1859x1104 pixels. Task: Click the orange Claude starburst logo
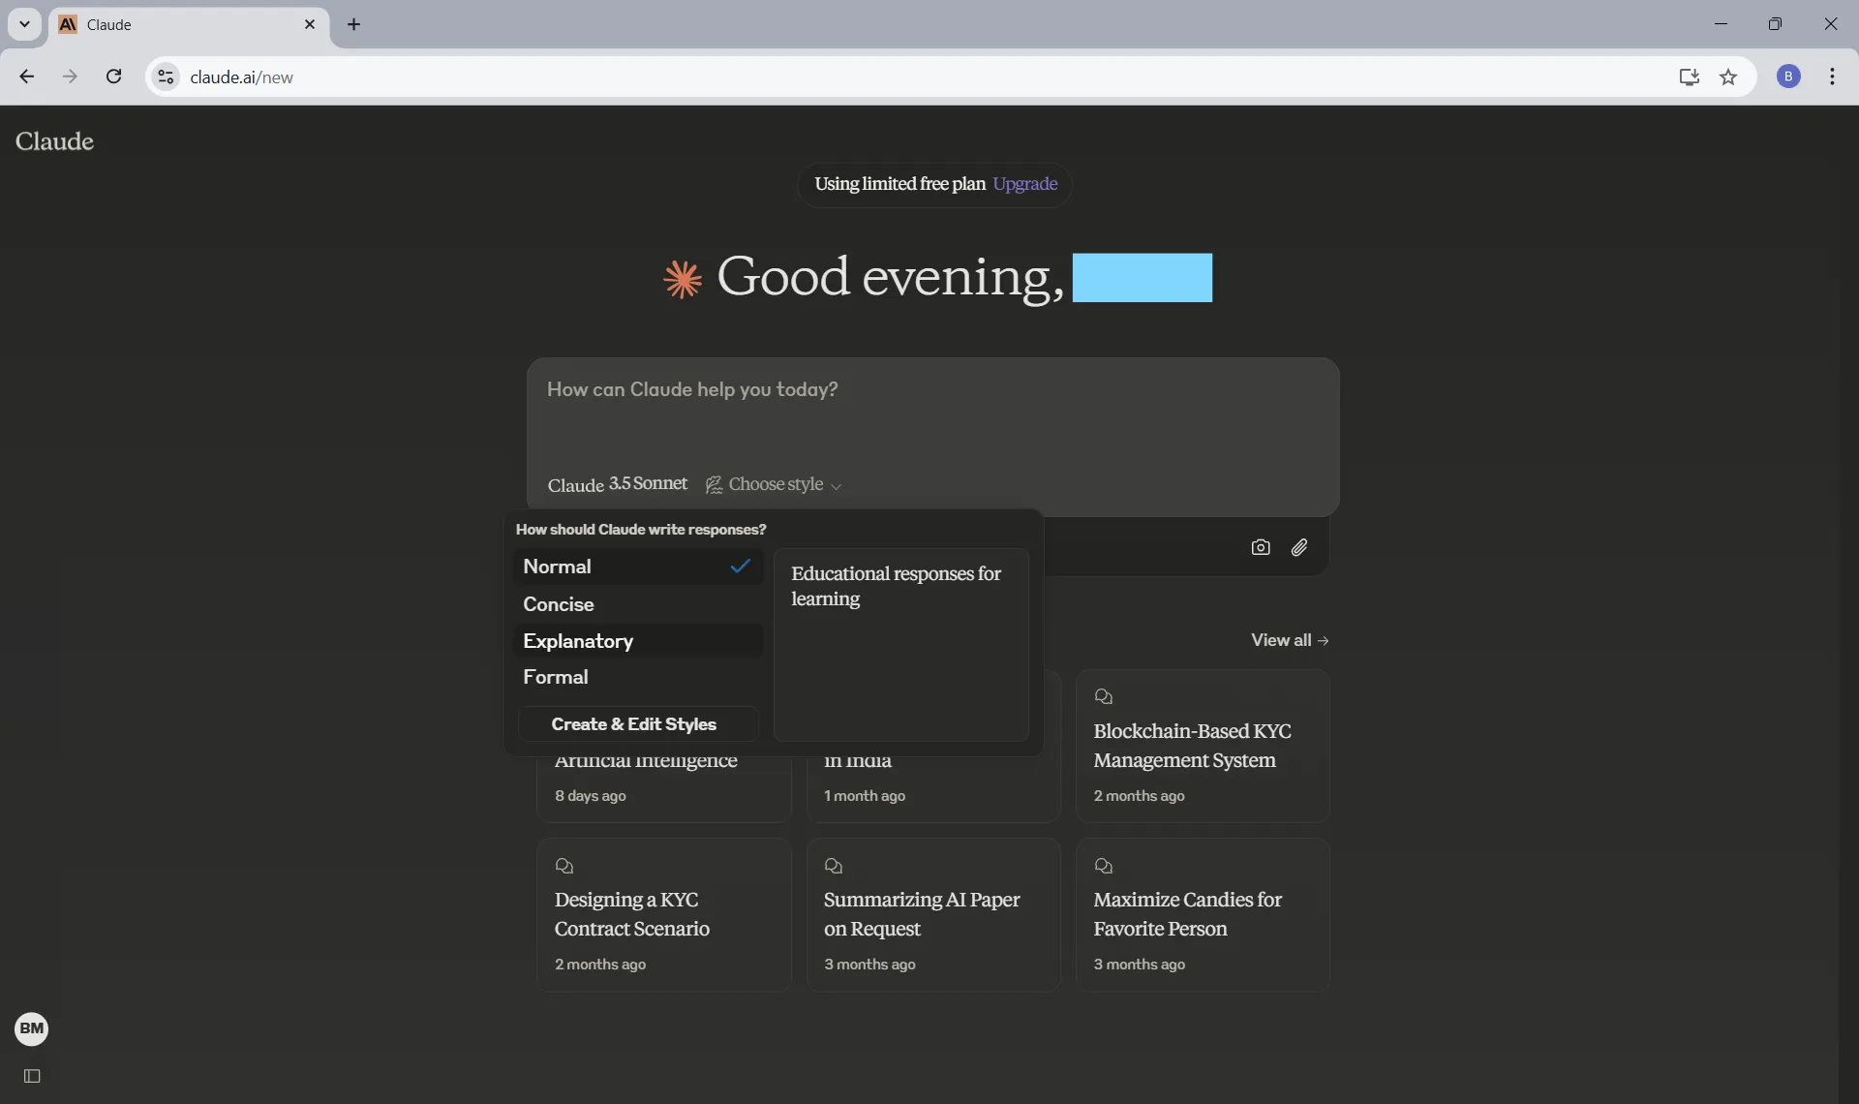point(683,279)
